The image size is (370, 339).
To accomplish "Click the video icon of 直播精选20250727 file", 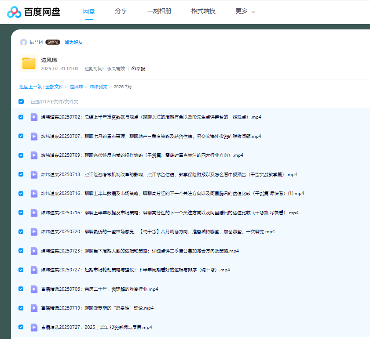I will [34, 327].
